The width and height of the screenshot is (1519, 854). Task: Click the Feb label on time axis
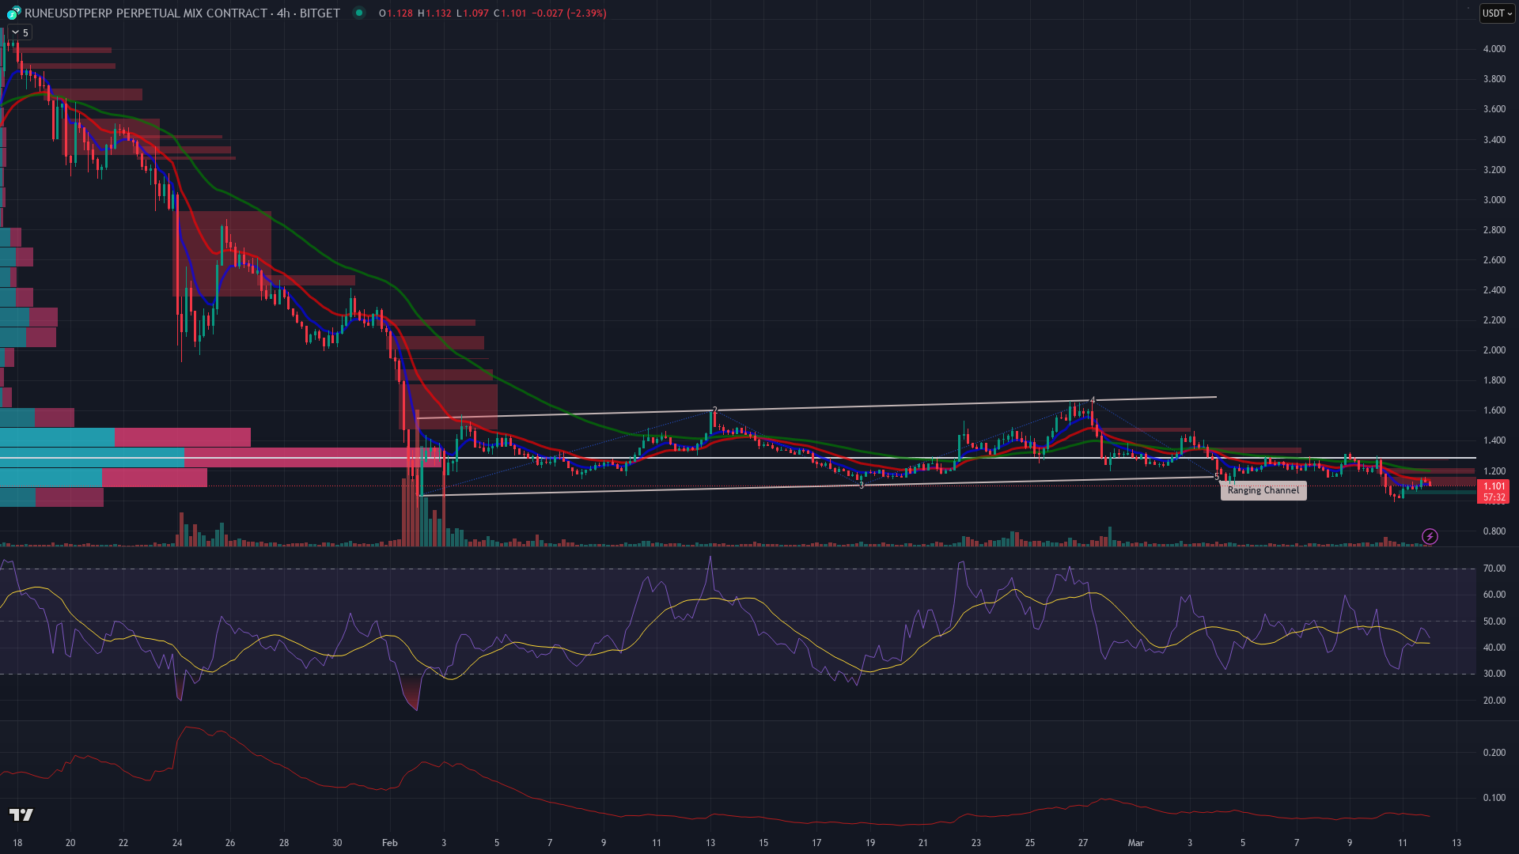coord(389,843)
